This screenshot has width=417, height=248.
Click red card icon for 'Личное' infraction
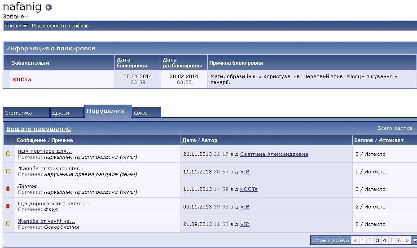coord(8,189)
